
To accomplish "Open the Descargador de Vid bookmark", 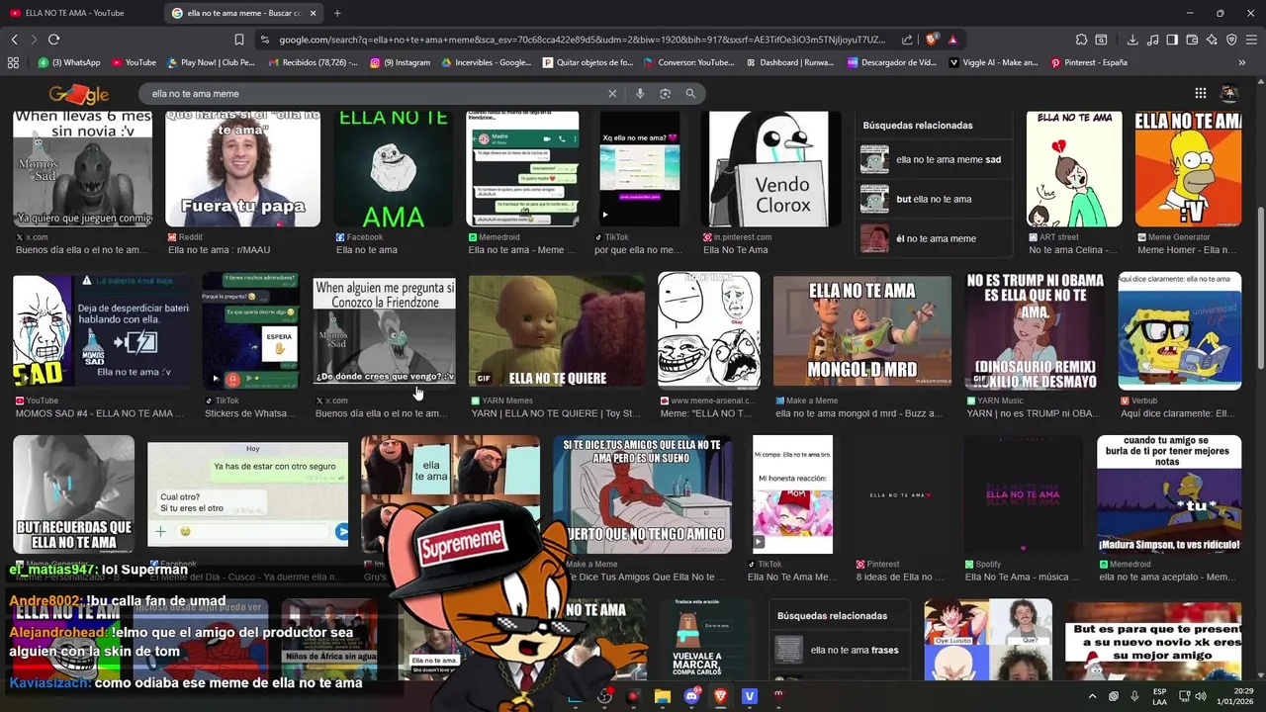I will click(x=891, y=62).
